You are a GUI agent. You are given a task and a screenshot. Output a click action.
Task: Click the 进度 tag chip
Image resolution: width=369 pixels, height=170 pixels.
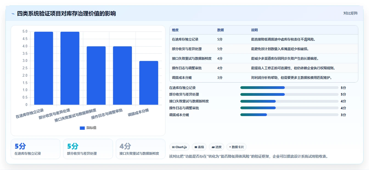pyautogui.click(x=216, y=147)
